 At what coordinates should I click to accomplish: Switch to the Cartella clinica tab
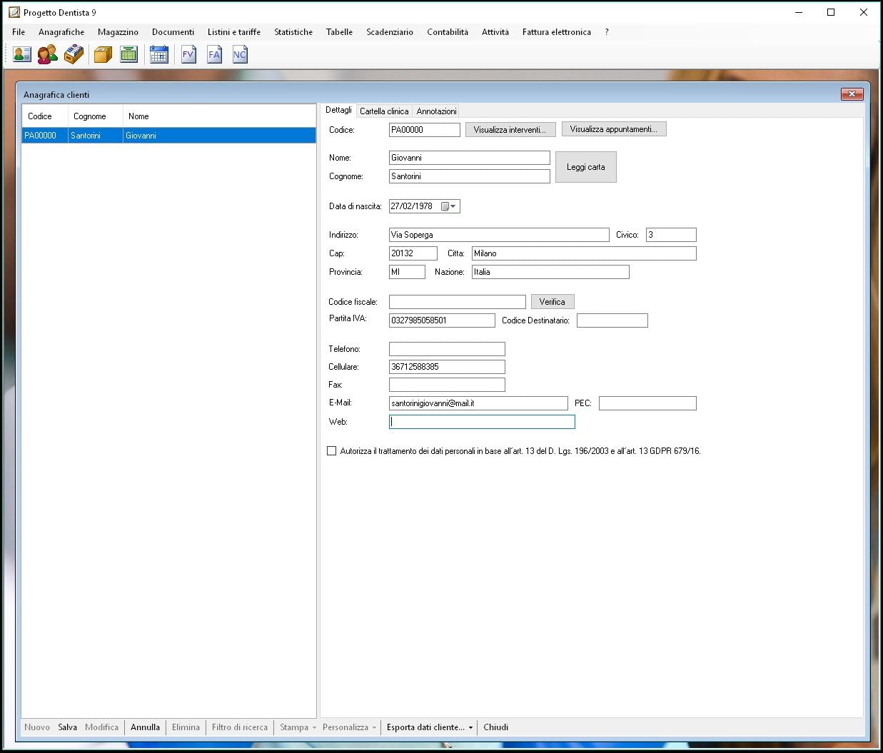point(384,111)
